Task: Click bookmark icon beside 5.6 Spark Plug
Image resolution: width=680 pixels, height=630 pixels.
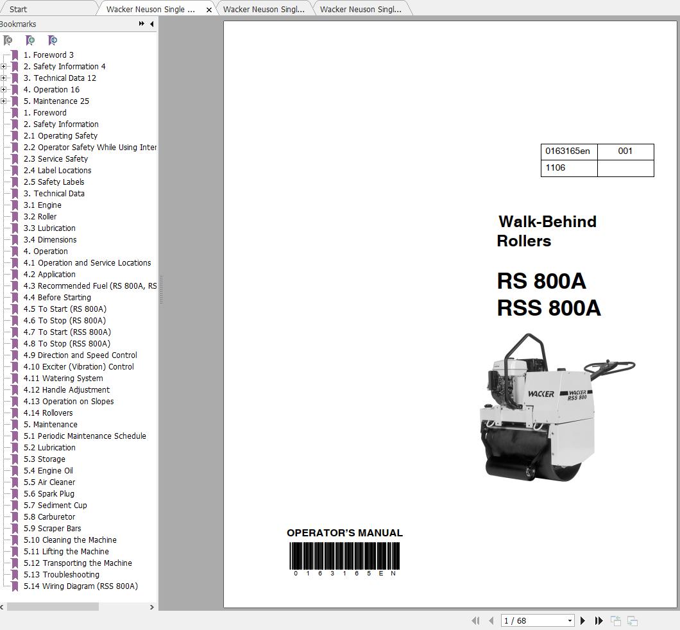Action: click(15, 494)
